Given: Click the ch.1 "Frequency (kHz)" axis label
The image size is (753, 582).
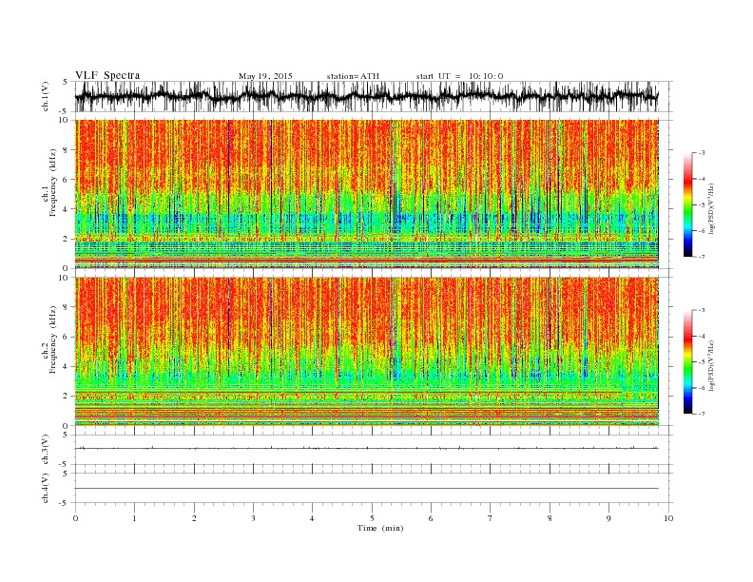Looking at the screenshot, I should click(x=53, y=183).
